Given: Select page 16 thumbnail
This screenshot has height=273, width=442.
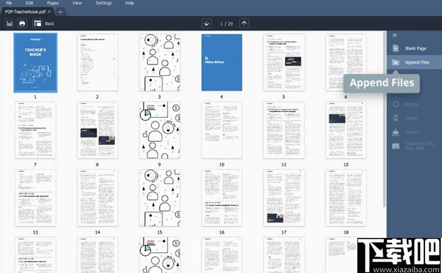Looking at the screenshot, I should coord(221,198).
